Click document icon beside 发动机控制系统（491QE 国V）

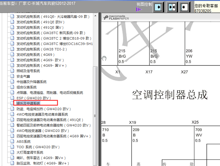click(12, 27)
